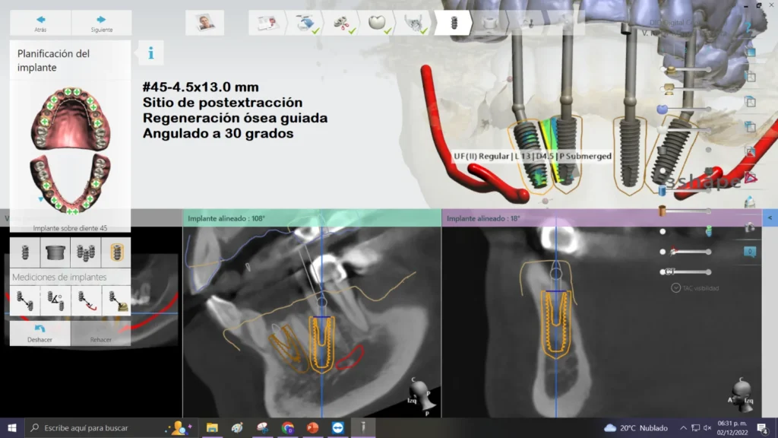Open the blue comments bubble icon

(x=750, y=252)
